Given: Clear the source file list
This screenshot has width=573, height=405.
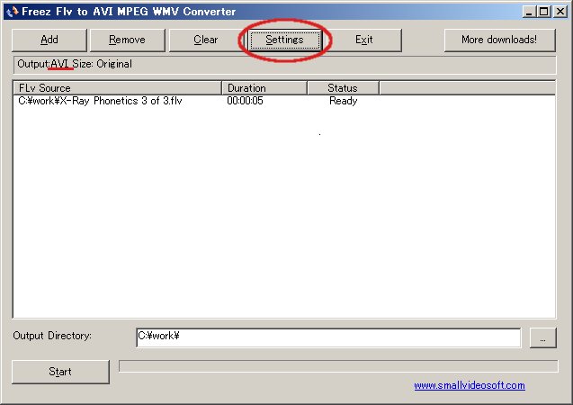Looking at the screenshot, I should 206,40.
